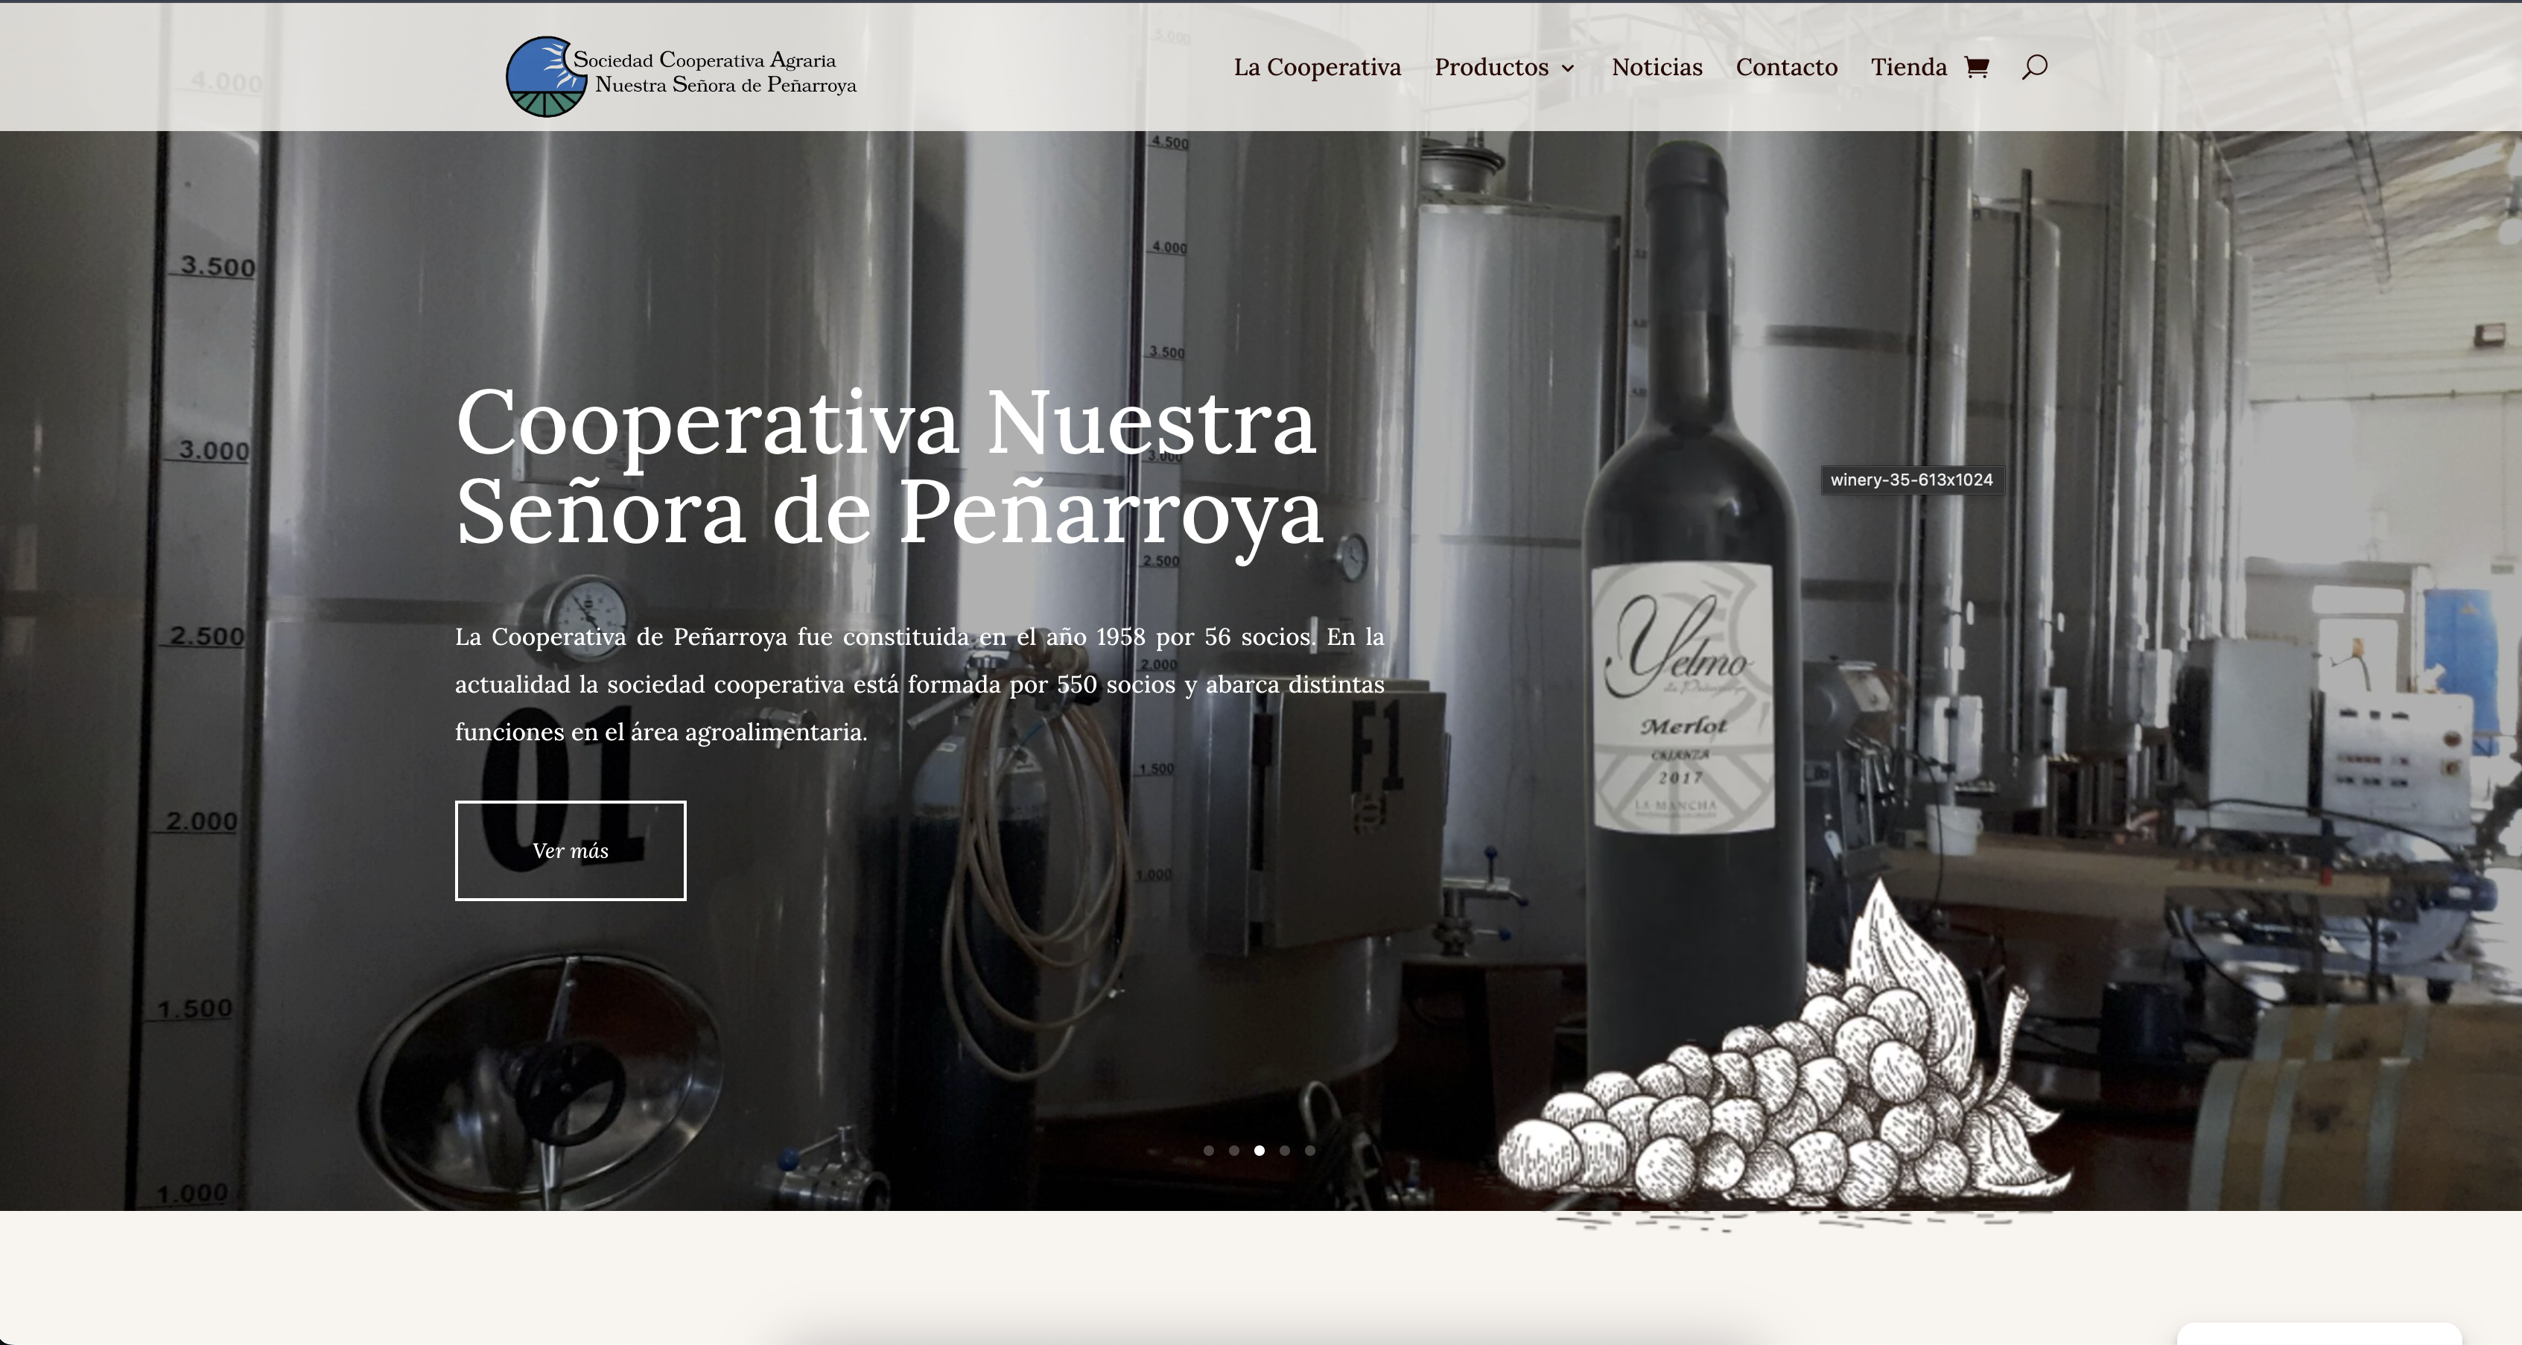Select the first slider pagination dot
This screenshot has height=1345, width=2522.
[1208, 1150]
